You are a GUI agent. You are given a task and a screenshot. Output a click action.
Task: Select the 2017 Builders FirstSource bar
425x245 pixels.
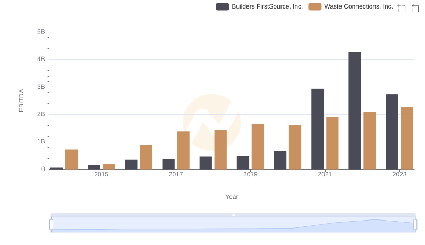click(x=168, y=164)
